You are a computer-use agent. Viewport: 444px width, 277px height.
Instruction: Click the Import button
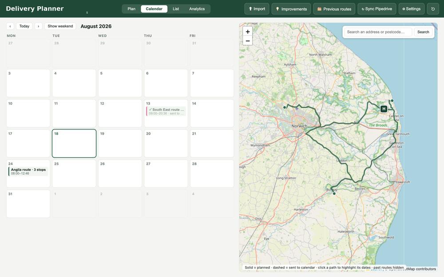tap(257, 9)
